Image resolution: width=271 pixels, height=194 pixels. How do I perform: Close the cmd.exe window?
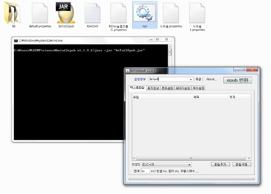tap(166, 40)
